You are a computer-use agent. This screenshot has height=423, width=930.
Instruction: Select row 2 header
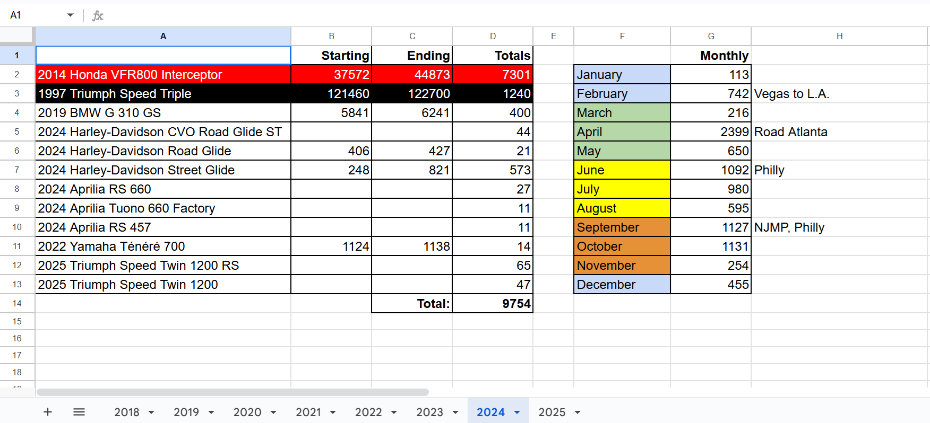point(17,74)
